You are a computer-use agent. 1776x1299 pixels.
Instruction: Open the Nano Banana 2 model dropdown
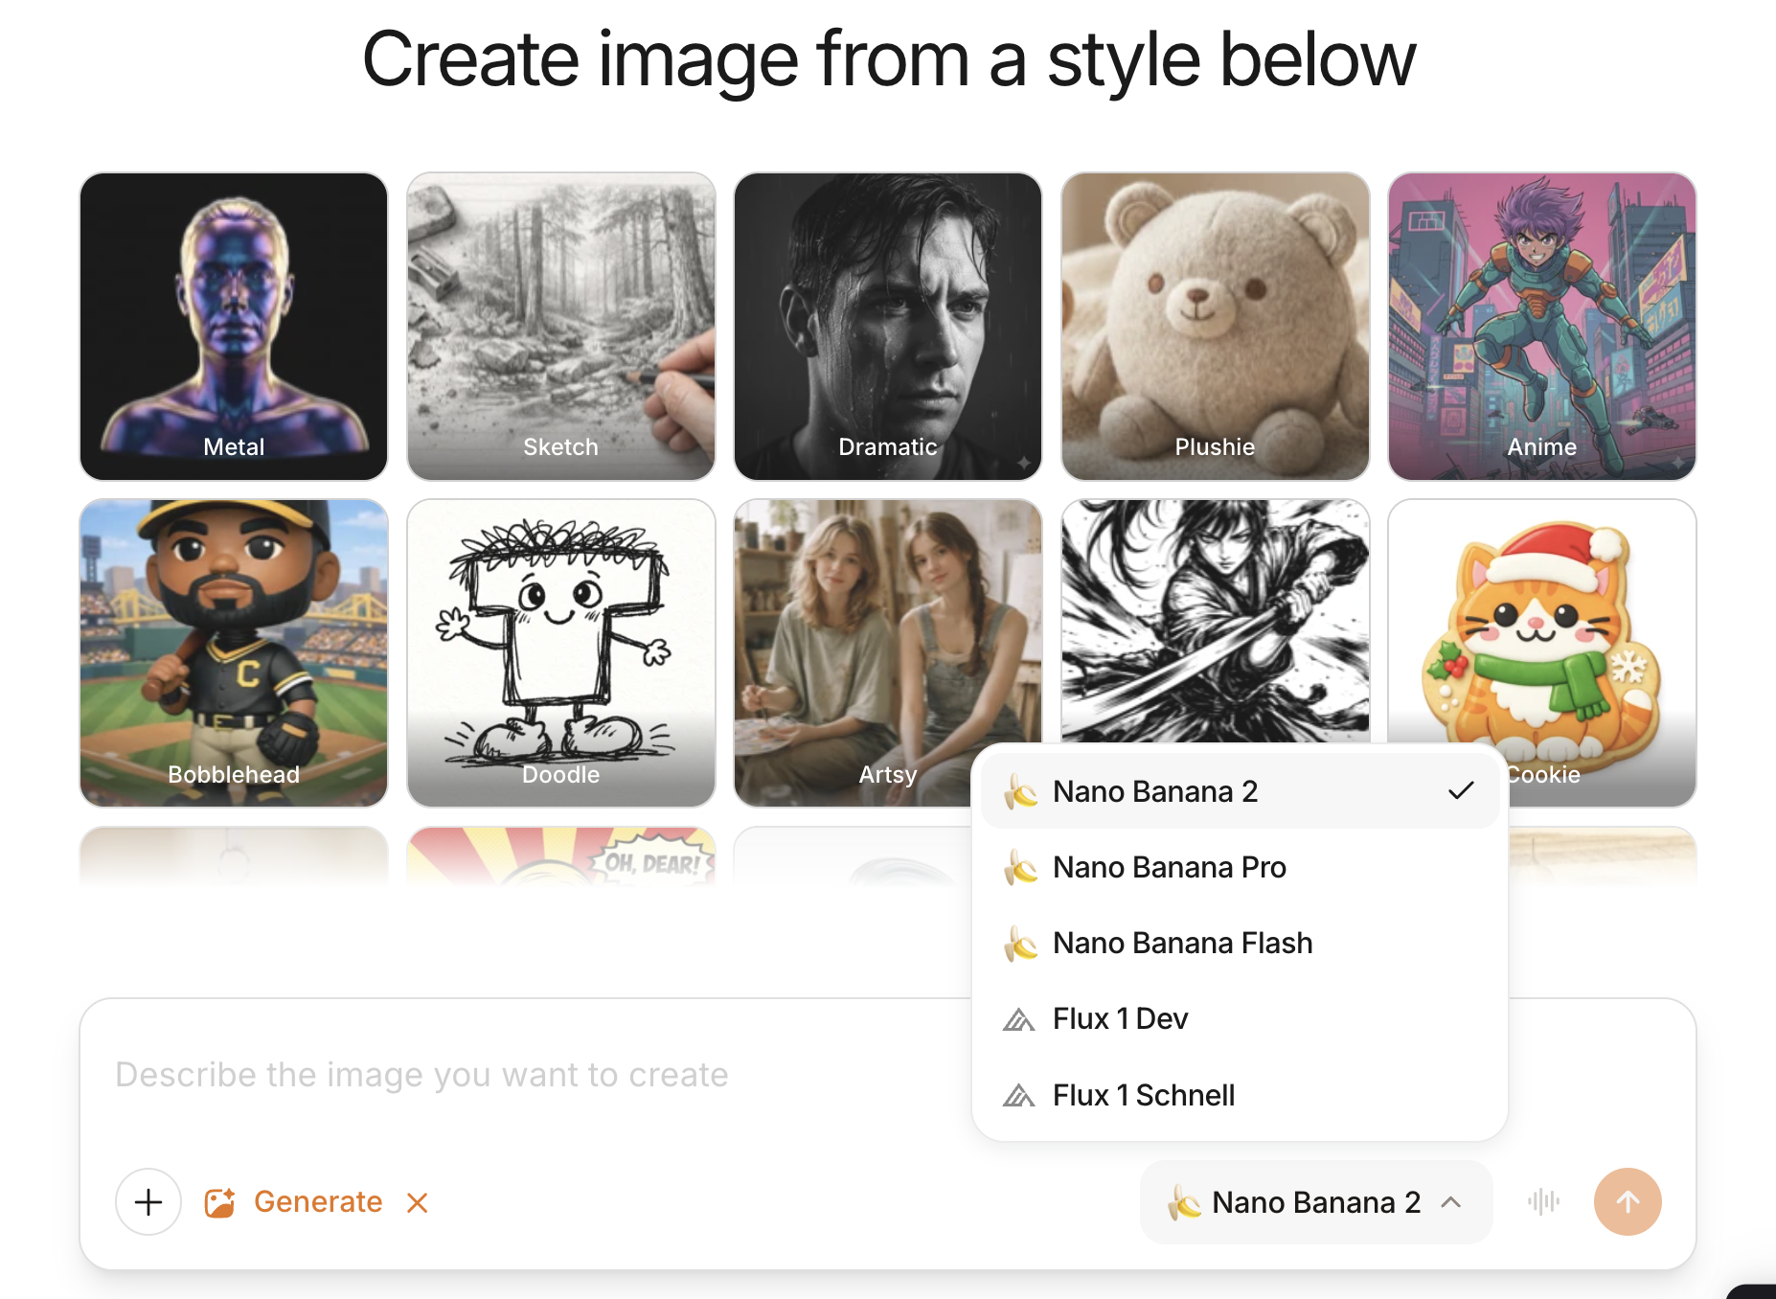[x=1314, y=1202]
